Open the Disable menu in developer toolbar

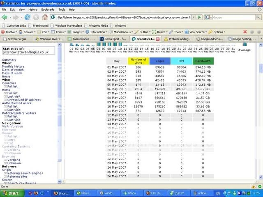click(x=11, y=32)
